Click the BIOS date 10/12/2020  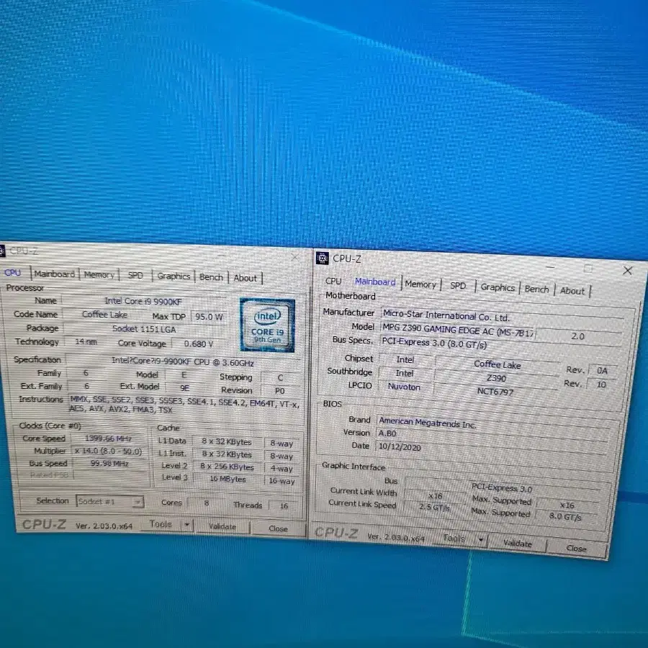[x=491, y=449]
